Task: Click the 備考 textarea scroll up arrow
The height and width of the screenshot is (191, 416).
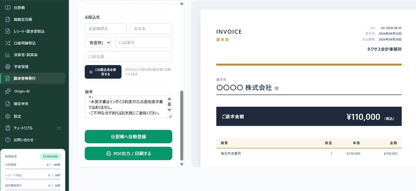Action: point(169,99)
